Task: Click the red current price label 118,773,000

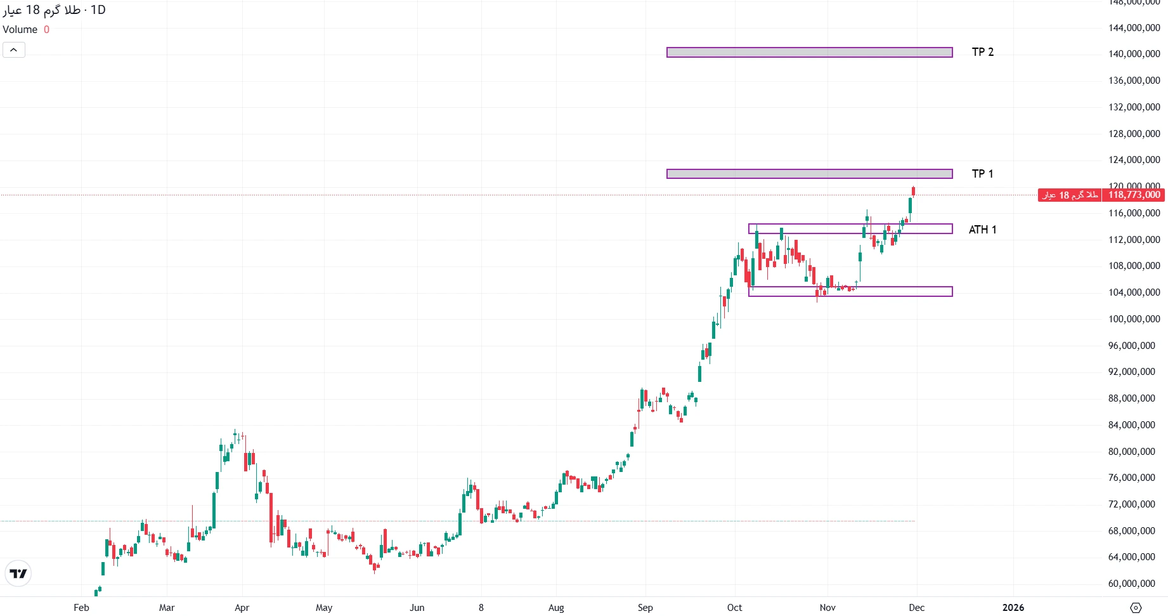Action: click(1134, 195)
